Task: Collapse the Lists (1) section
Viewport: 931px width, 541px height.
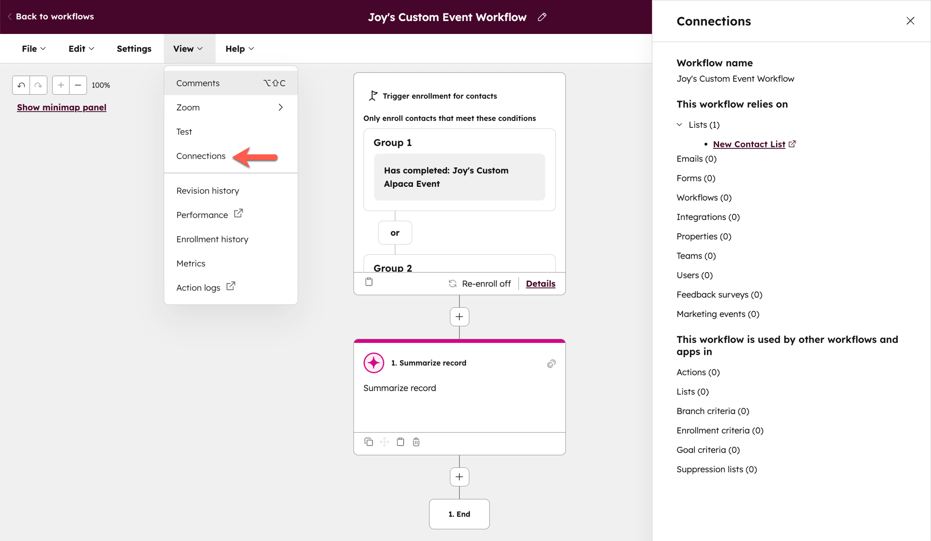Action: (x=680, y=125)
